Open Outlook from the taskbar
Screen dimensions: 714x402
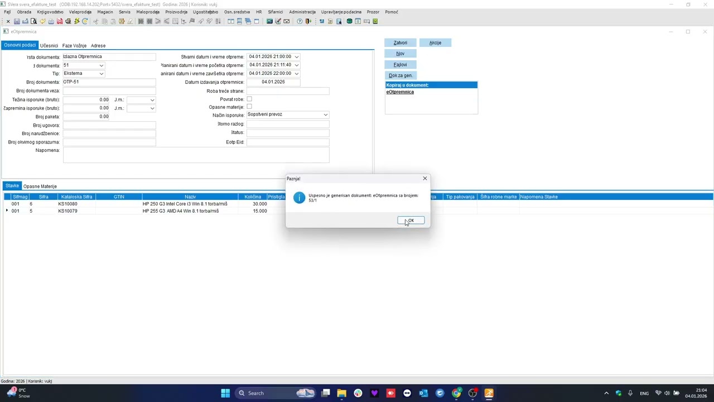pyautogui.click(x=423, y=393)
